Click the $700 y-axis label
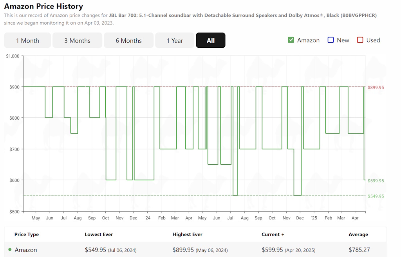Screen dimensions: 401x257 (x=14, y=149)
